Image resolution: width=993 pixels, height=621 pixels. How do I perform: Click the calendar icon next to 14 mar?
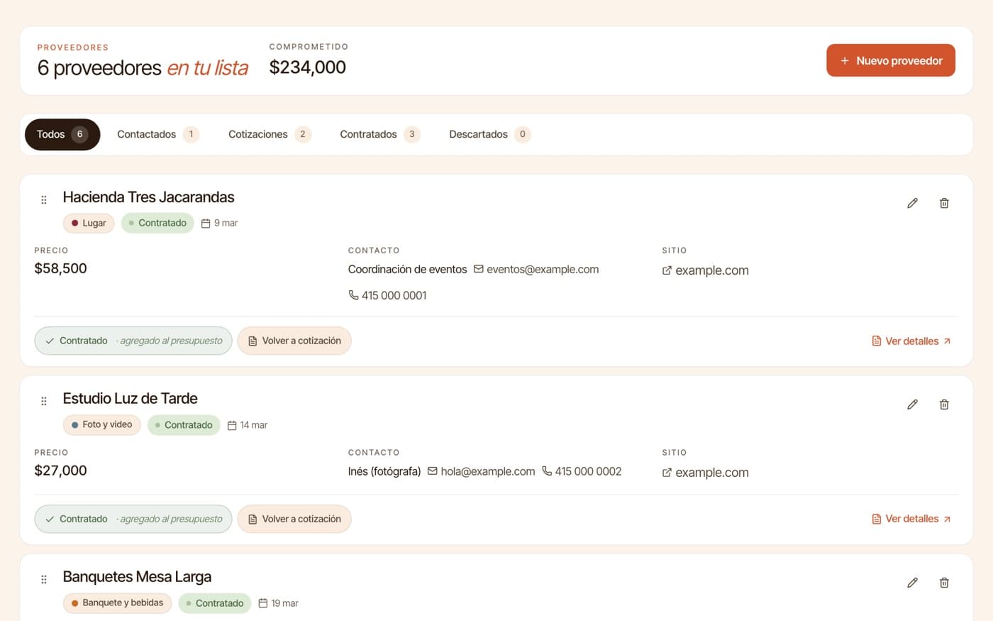point(232,425)
